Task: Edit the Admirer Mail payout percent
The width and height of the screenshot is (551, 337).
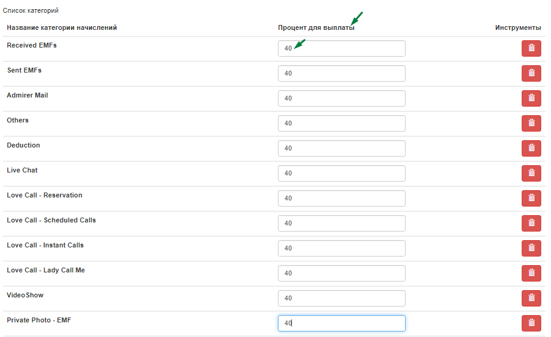Action: coord(341,98)
